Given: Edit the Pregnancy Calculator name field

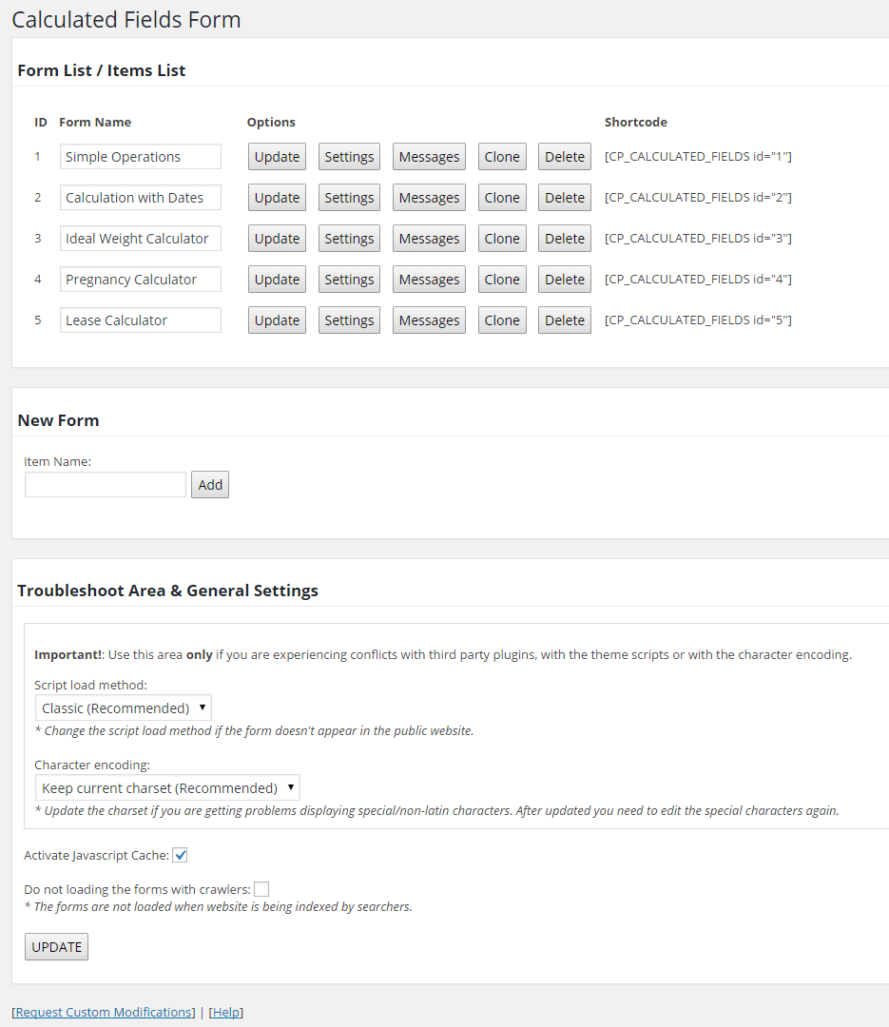Looking at the screenshot, I should click(140, 280).
